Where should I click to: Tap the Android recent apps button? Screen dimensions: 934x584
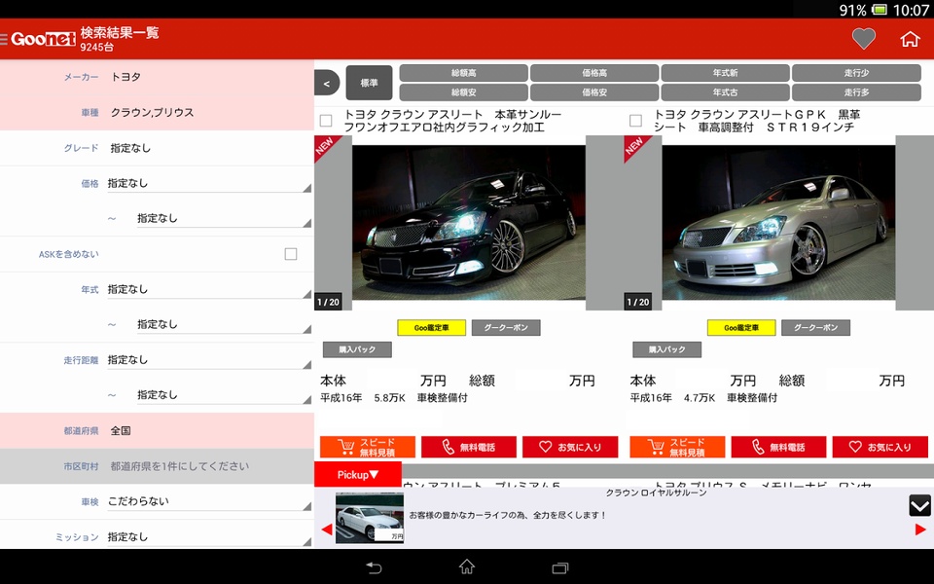pos(560,567)
